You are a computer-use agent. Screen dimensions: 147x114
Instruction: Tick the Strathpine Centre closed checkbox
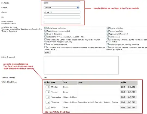[x=45, y=39]
